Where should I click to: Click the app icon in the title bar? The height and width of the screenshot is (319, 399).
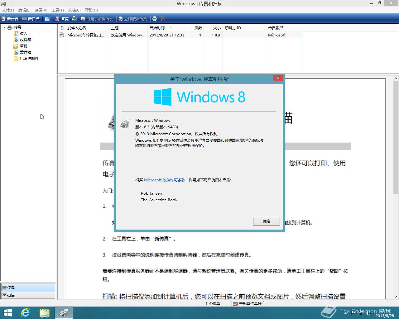point(3,3)
